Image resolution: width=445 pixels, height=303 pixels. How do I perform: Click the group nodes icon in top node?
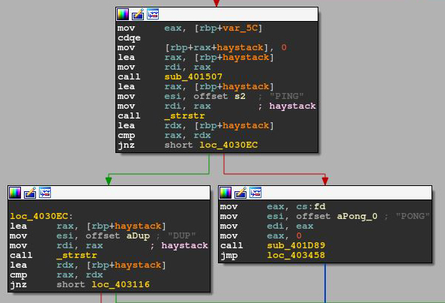[153, 14]
